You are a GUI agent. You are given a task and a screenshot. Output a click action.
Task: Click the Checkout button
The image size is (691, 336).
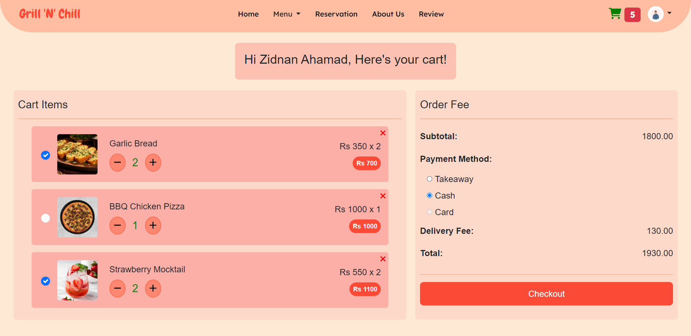coord(546,294)
